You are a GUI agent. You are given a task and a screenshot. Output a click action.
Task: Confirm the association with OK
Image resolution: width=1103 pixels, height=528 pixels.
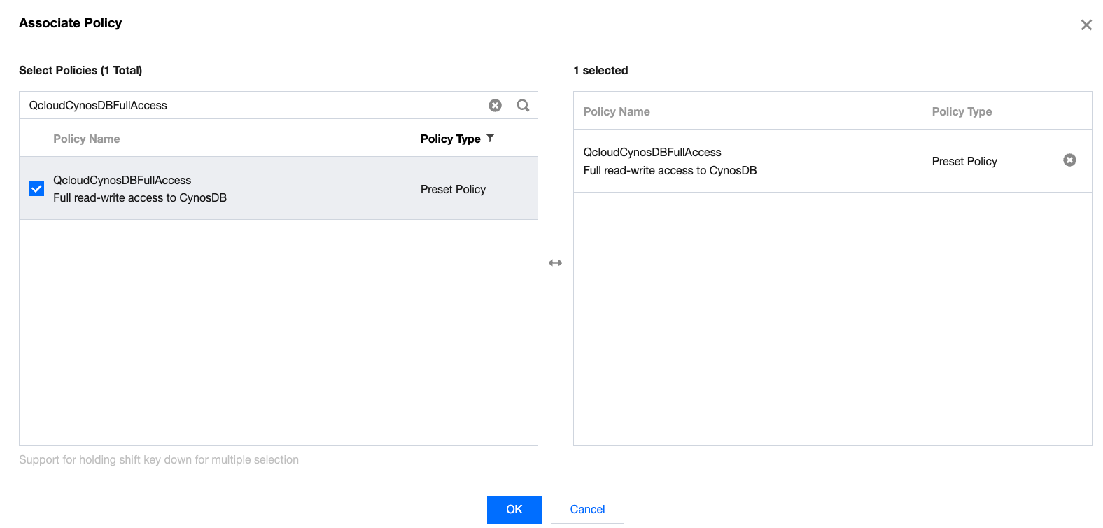coord(514,509)
